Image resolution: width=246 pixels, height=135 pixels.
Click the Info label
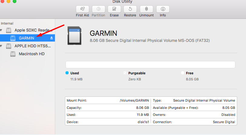[x=163, y=15]
